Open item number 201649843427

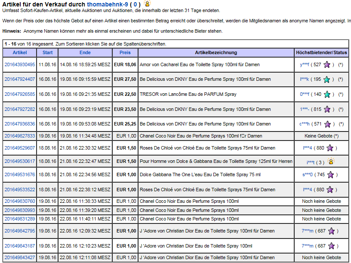[20, 257]
